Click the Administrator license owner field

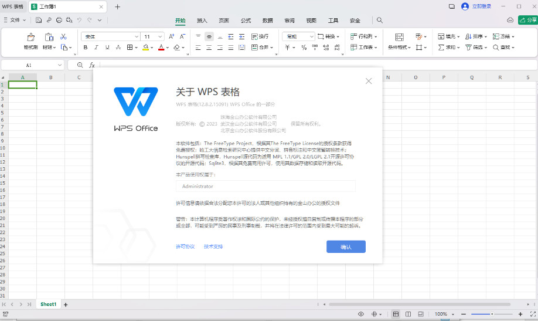[265, 186]
